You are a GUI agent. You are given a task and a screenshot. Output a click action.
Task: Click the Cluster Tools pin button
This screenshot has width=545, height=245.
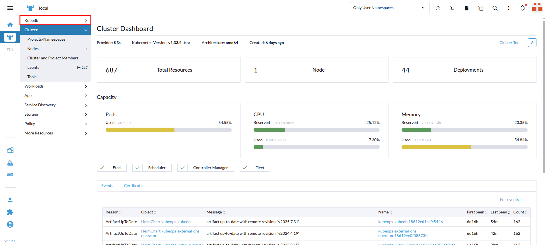tap(532, 43)
